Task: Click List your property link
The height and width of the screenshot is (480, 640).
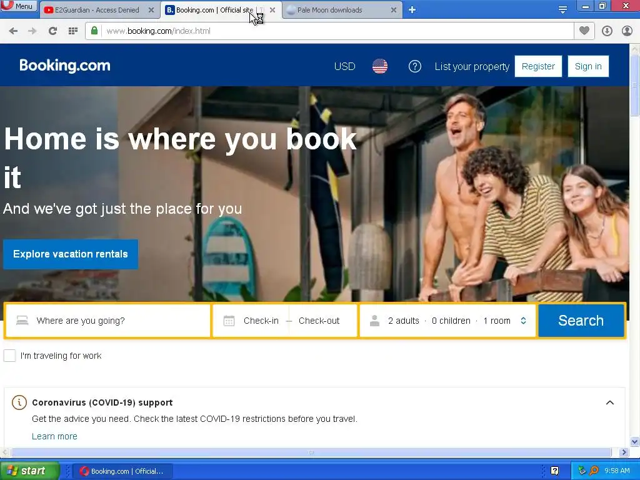Action: (472, 66)
